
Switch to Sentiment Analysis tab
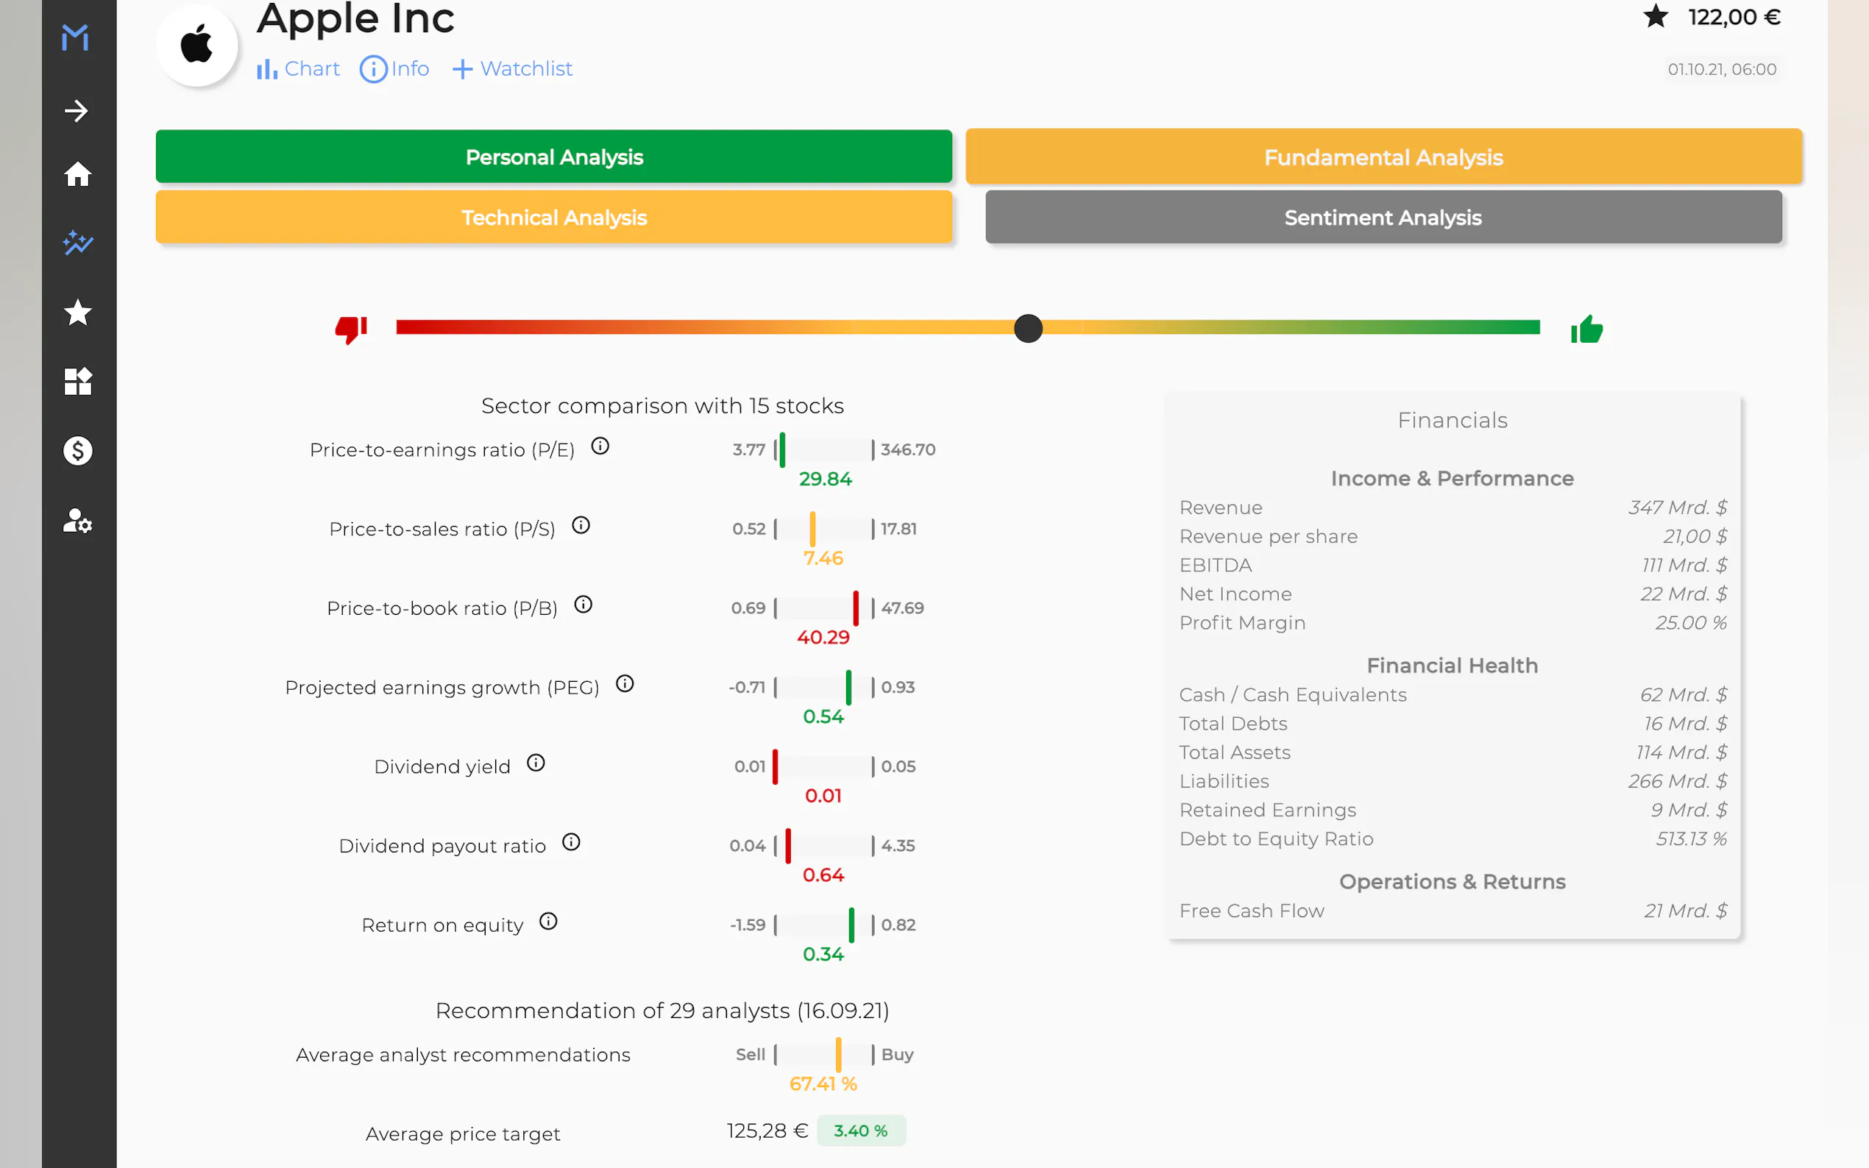click(1382, 218)
